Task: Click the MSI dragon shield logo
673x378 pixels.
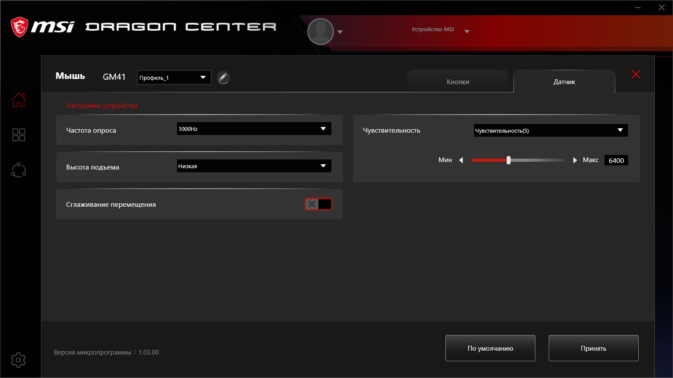Action: tap(20, 27)
